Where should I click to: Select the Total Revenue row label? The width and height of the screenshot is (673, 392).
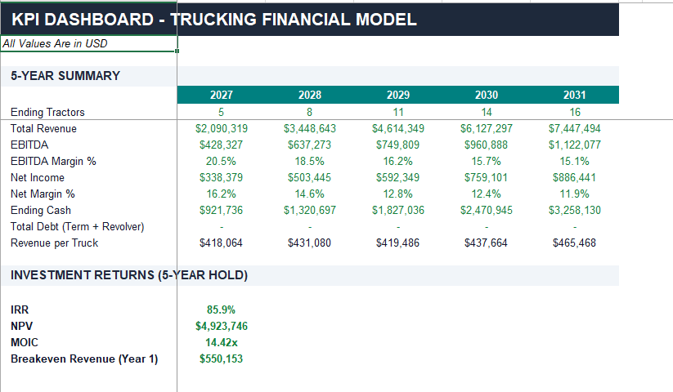click(x=43, y=128)
